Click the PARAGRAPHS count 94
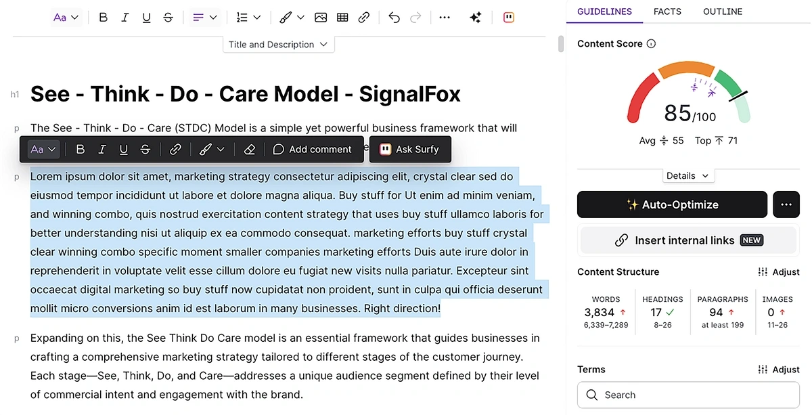This screenshot has width=812, height=415. pyautogui.click(x=716, y=313)
